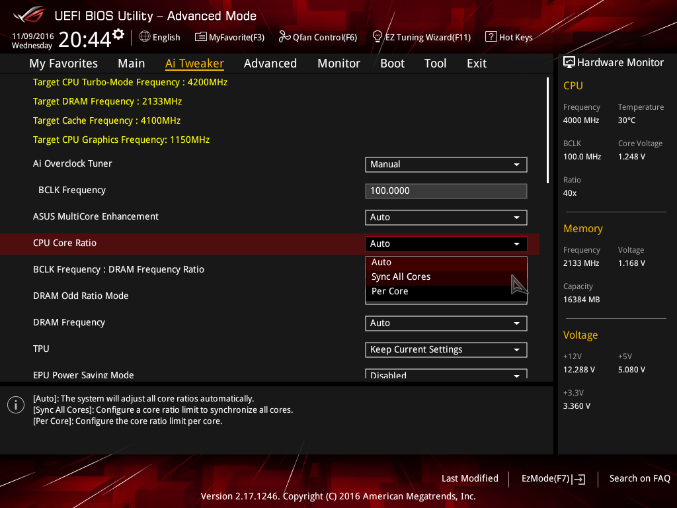677x508 pixels.
Task: Open My Favorites tab
Action: click(63, 63)
